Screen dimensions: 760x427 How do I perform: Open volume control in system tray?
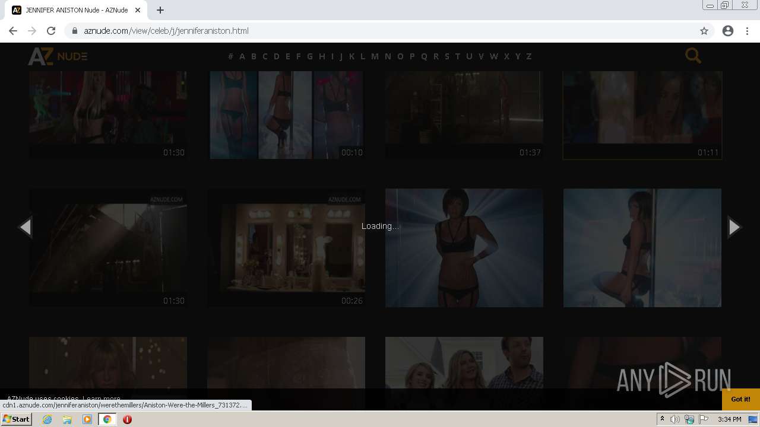click(675, 419)
